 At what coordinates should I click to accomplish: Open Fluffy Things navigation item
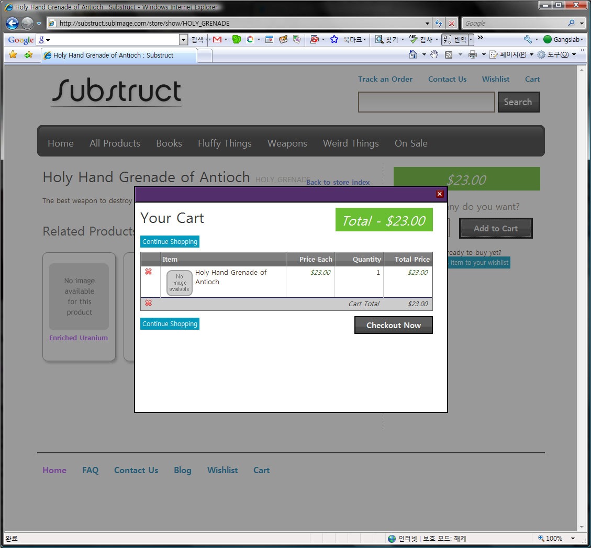[x=225, y=143]
